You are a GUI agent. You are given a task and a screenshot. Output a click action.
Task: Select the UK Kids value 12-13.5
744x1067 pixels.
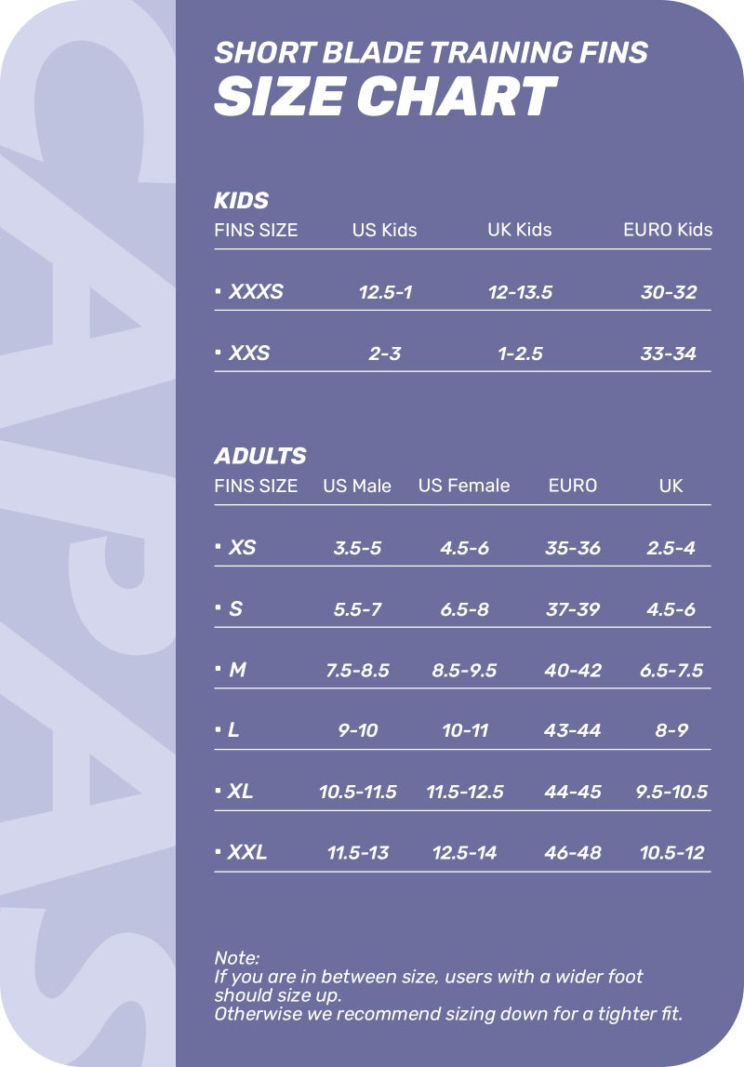pos(520,292)
